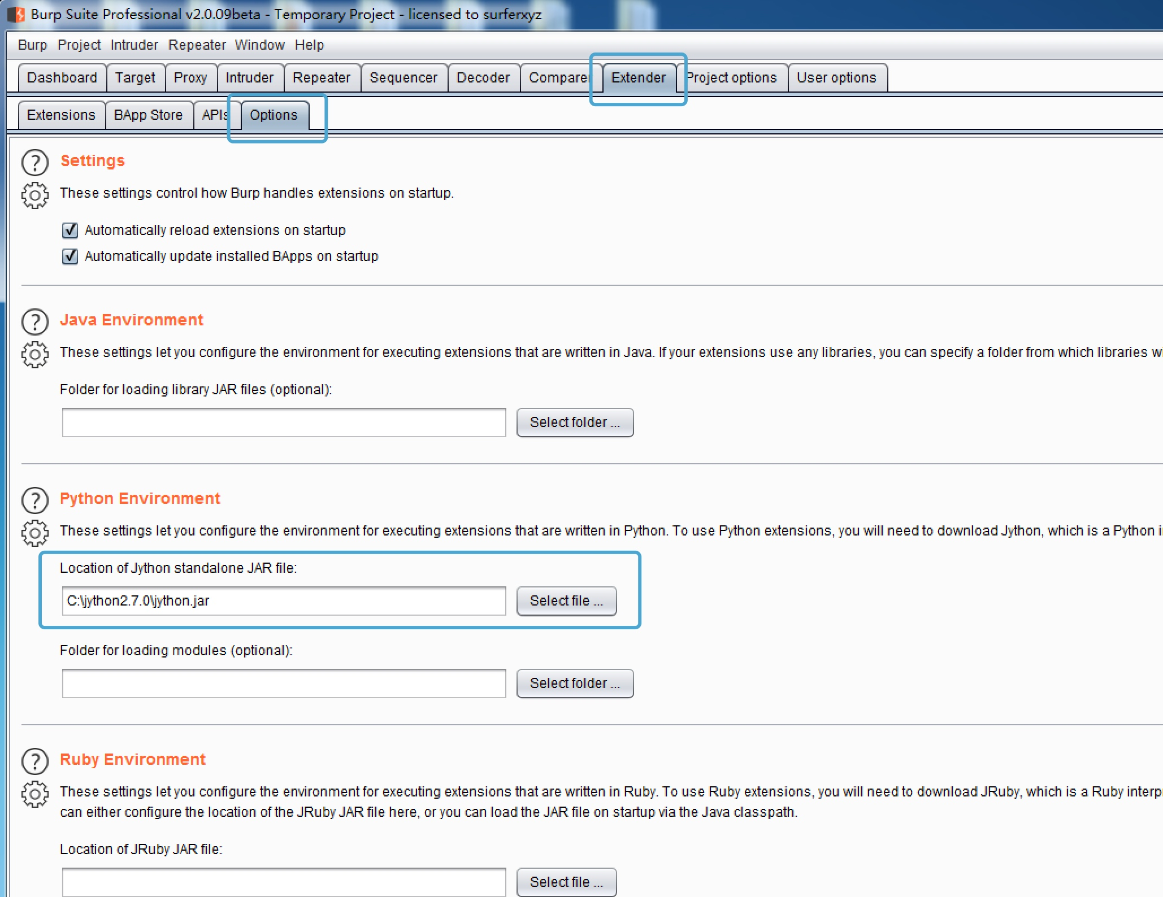Switch to the Proxy tab
The width and height of the screenshot is (1163, 897).
point(190,78)
